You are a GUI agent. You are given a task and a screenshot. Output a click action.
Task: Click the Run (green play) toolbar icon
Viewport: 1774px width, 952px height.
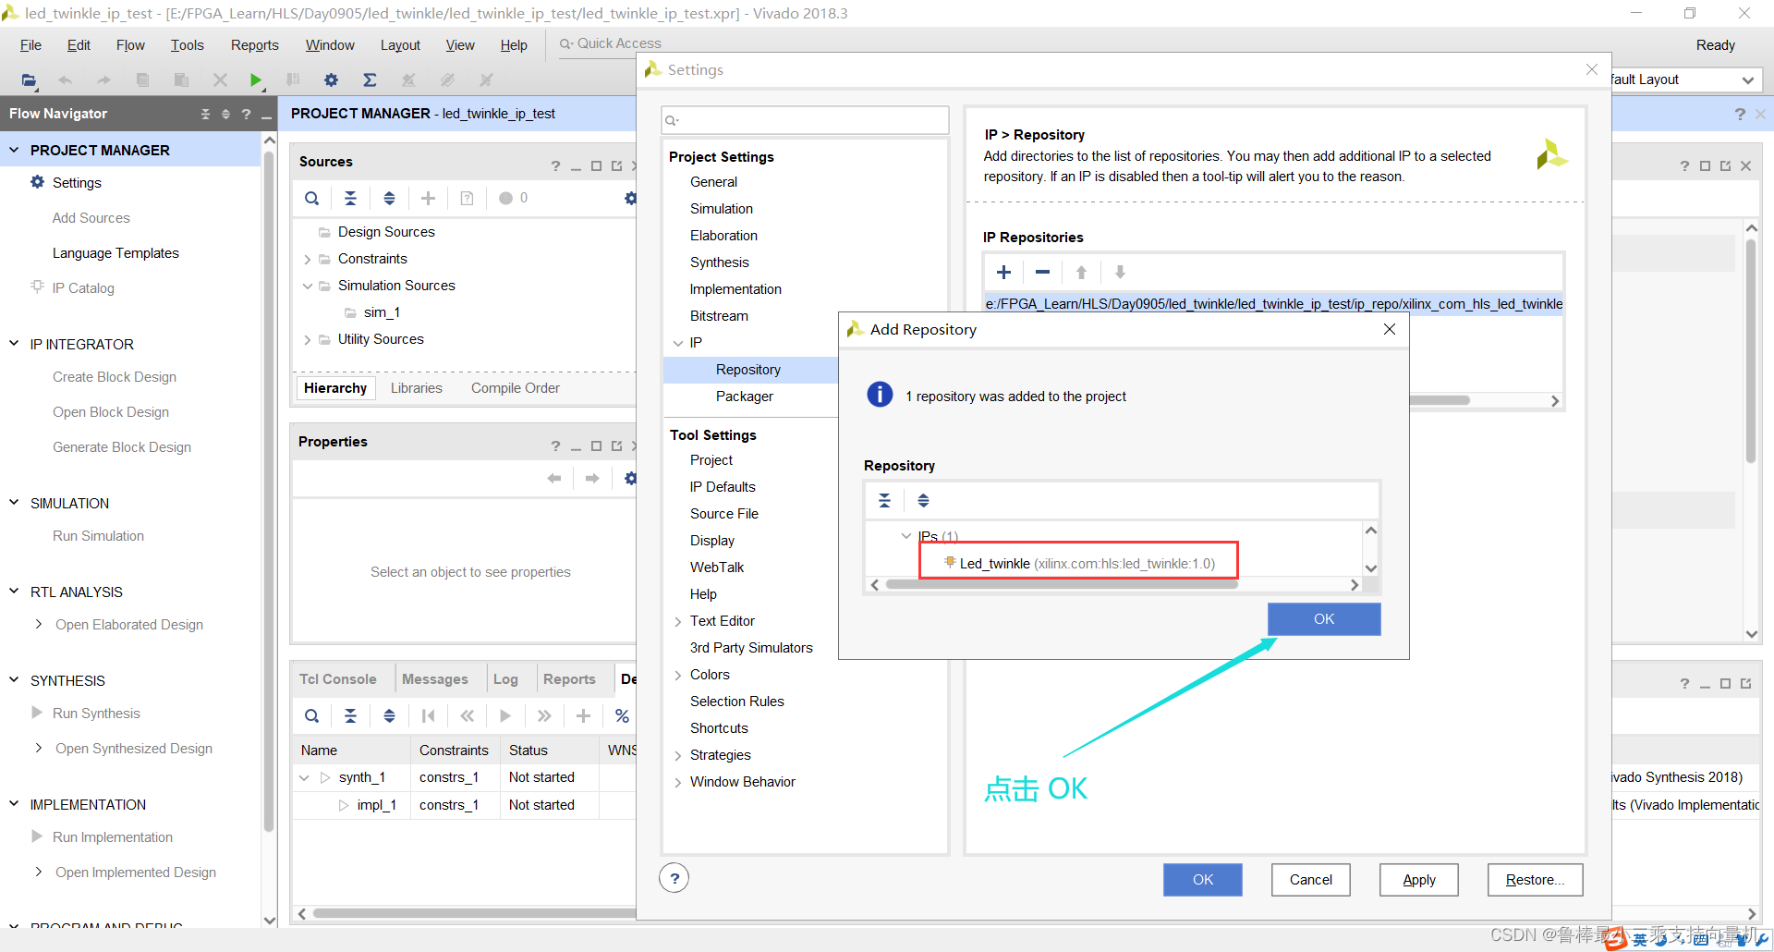click(x=256, y=80)
